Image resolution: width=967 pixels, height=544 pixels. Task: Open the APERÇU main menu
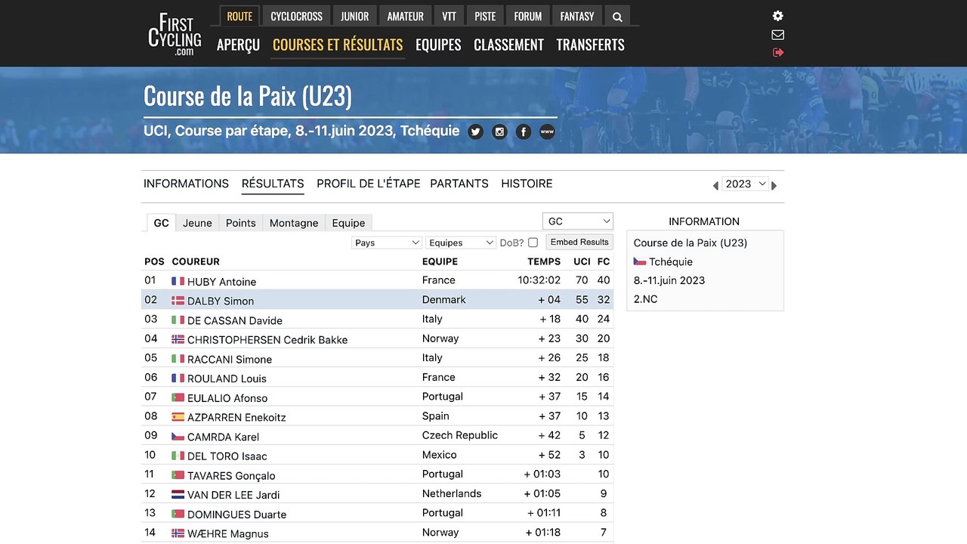coord(238,45)
